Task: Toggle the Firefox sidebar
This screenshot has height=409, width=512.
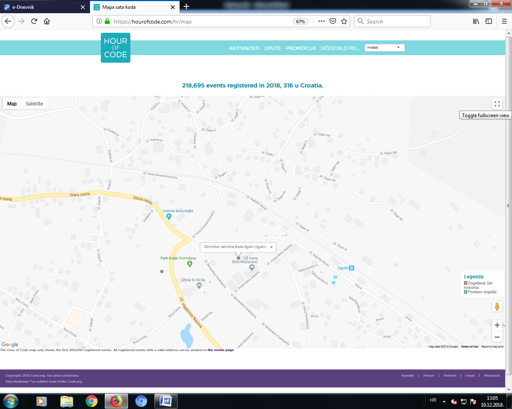Action: [489, 22]
